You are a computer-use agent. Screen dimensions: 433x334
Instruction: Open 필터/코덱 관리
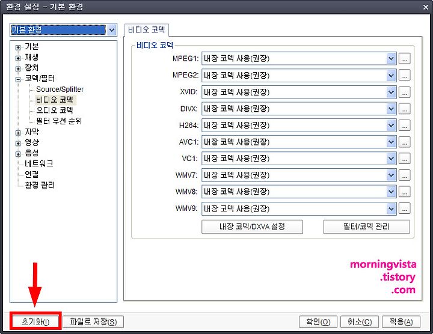[366, 226]
